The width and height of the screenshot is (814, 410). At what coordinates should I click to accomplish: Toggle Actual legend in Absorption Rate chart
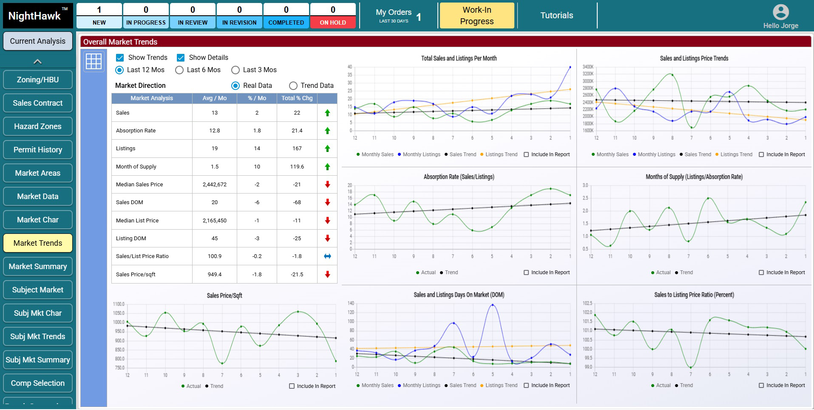click(426, 272)
